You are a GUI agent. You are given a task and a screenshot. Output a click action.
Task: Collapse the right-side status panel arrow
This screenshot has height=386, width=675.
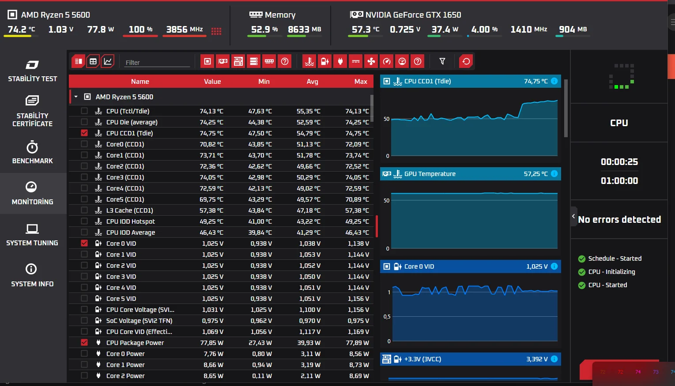573,216
